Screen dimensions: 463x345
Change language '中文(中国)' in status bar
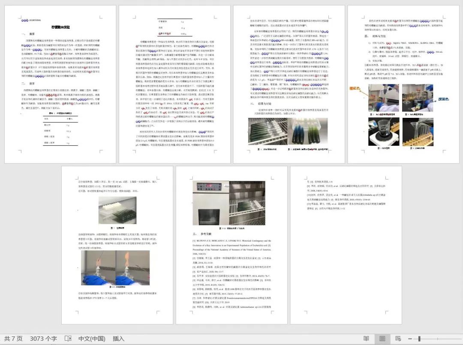(92, 339)
